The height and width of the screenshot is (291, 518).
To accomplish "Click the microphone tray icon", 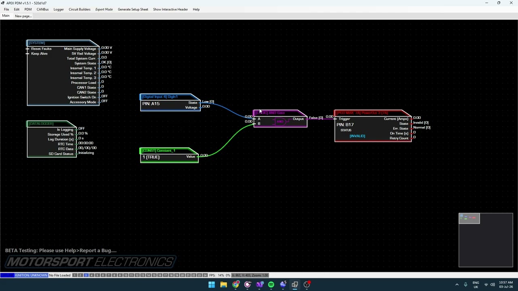I will 465,285.
